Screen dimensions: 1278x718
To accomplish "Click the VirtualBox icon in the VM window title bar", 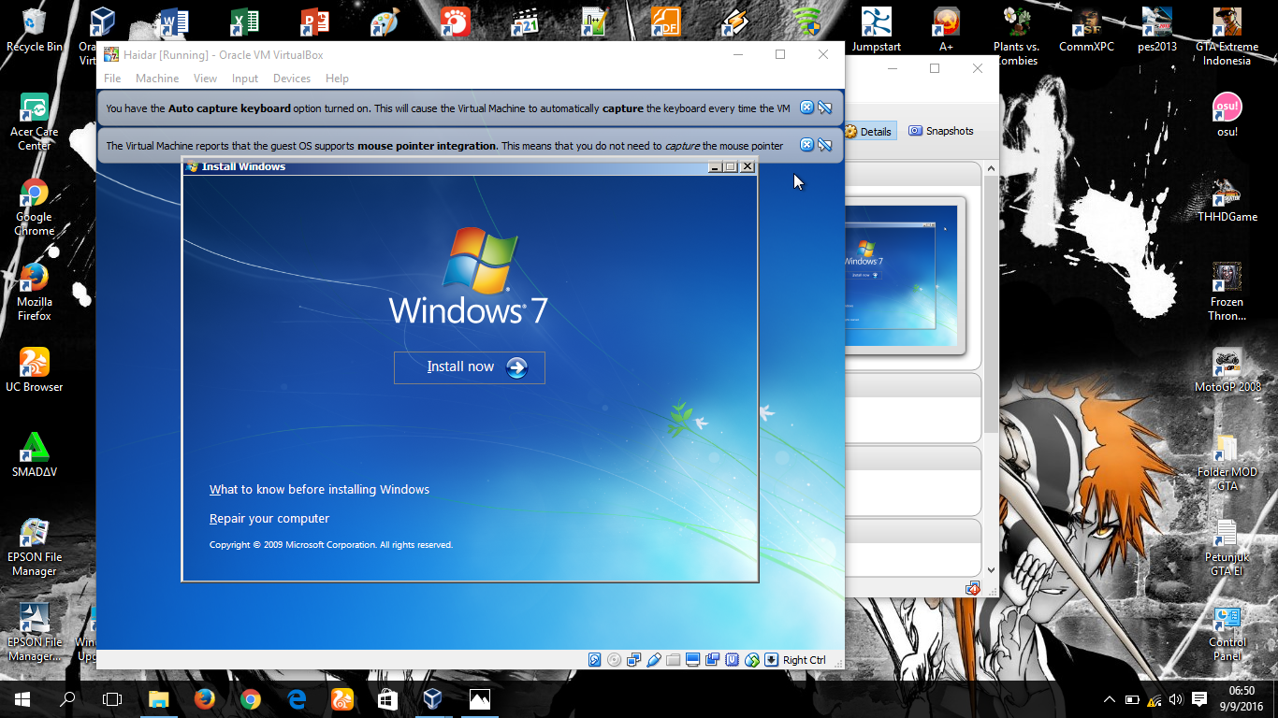I will [111, 54].
